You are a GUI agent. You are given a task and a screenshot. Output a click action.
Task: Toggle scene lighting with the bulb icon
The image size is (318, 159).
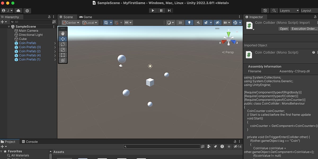tap(189, 23)
